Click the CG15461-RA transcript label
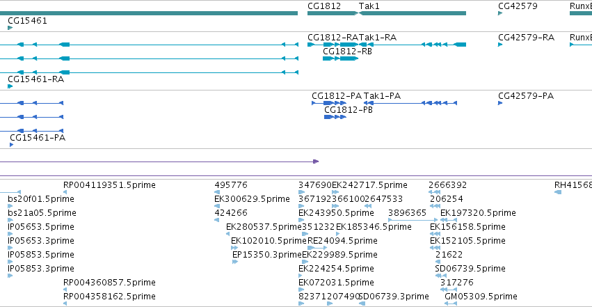This screenshot has width=592, height=307. coord(36,79)
